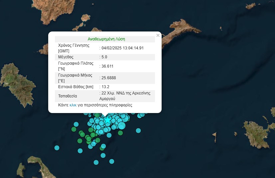Image resolution: width=275 pixels, height=178 pixels.
Task: Select the isolated far-left cyan earthquake circle
Action: tap(57, 148)
